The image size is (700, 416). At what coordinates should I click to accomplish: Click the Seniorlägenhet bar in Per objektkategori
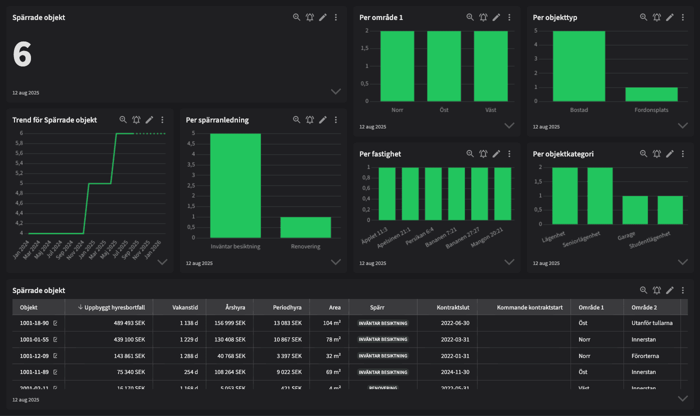click(600, 195)
